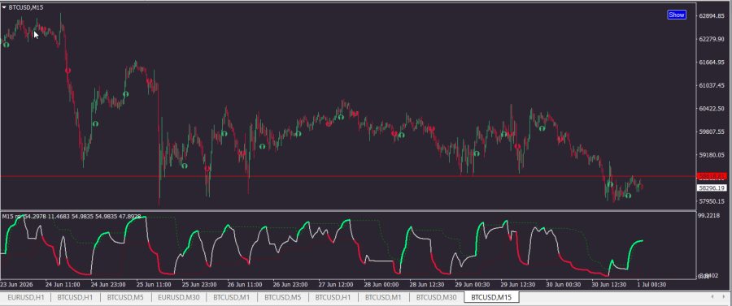Click the red horizontal price level line
The width and height of the screenshot is (732, 306).
point(348,176)
